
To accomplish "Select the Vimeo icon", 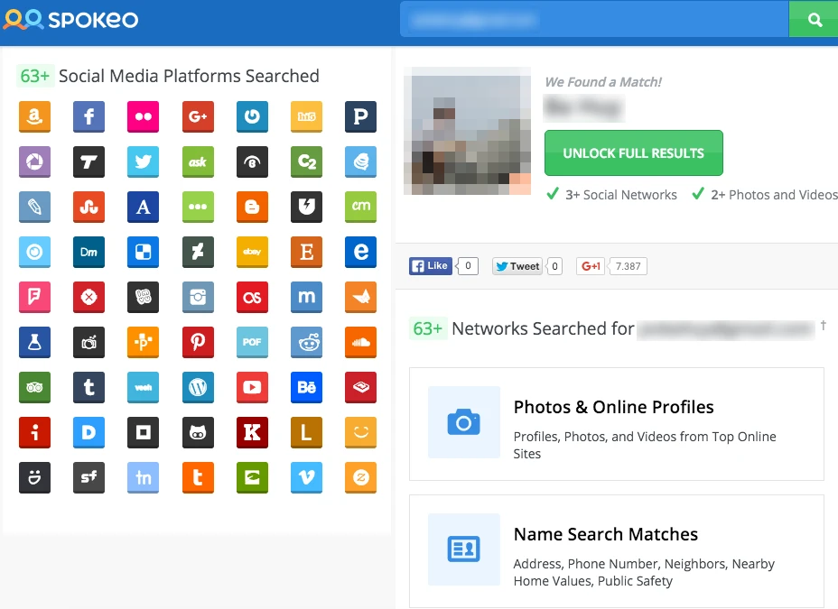I will point(306,477).
